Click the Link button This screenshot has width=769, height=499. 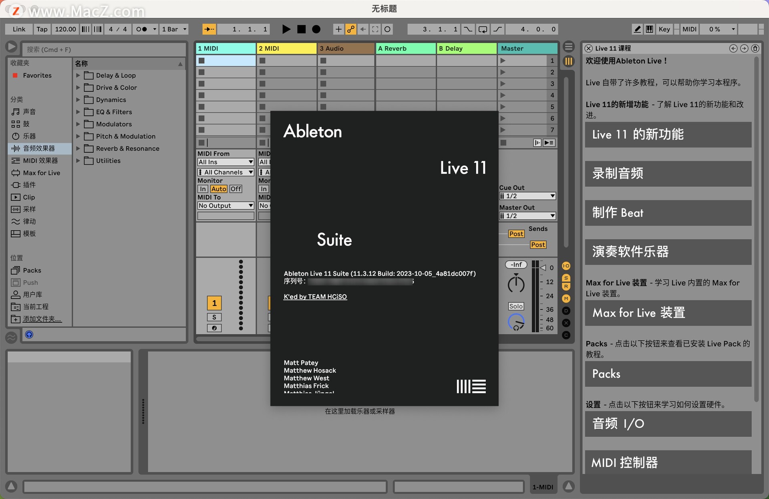19,29
